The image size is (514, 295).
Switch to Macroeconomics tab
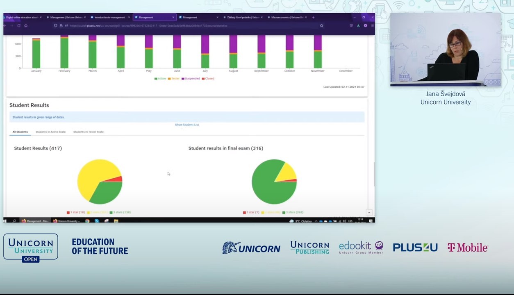tap(287, 17)
